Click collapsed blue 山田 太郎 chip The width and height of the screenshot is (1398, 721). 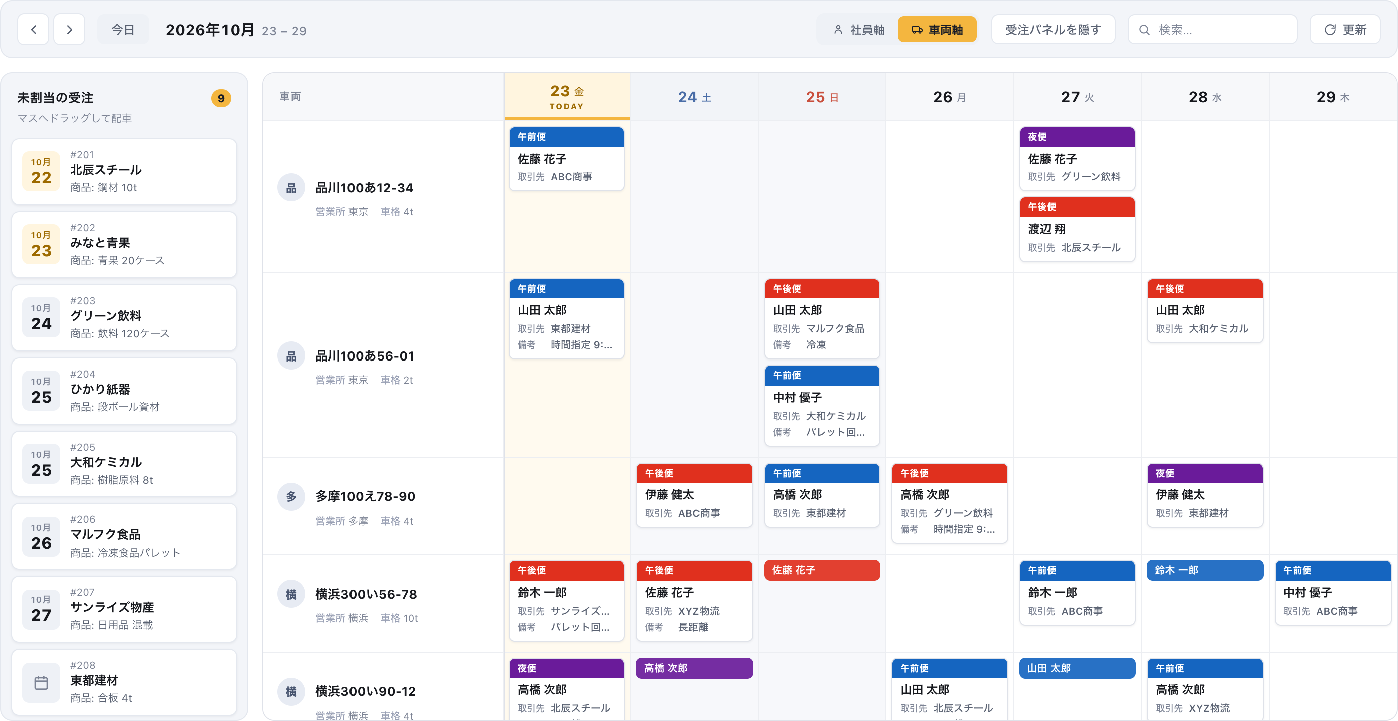point(1077,668)
